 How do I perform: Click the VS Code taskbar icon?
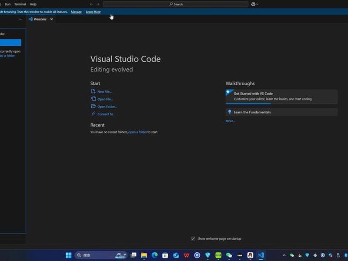(261, 255)
